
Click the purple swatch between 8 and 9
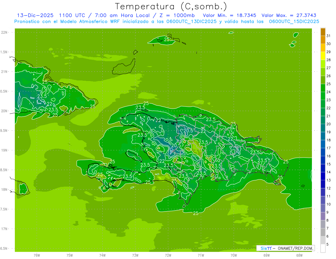pyautogui.click(x=323, y=216)
